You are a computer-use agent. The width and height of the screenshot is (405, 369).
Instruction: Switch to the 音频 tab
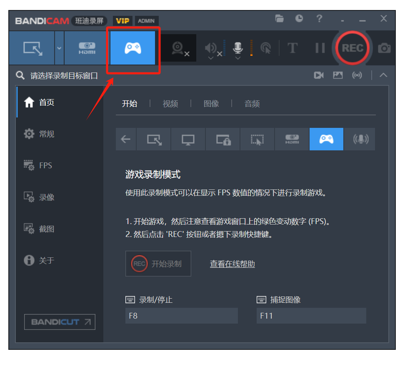[x=252, y=104]
